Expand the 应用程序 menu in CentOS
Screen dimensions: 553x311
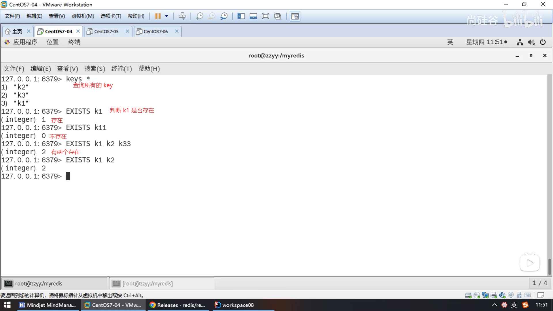pyautogui.click(x=25, y=42)
